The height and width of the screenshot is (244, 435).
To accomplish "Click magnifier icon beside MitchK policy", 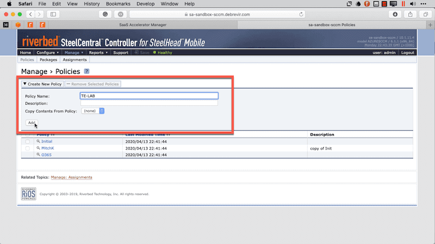I will pyautogui.click(x=38, y=148).
